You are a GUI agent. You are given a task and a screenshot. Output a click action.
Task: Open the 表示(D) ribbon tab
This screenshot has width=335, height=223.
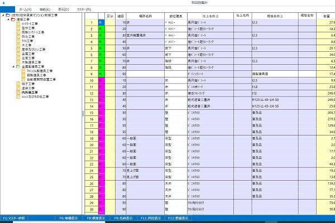(x=64, y=9)
